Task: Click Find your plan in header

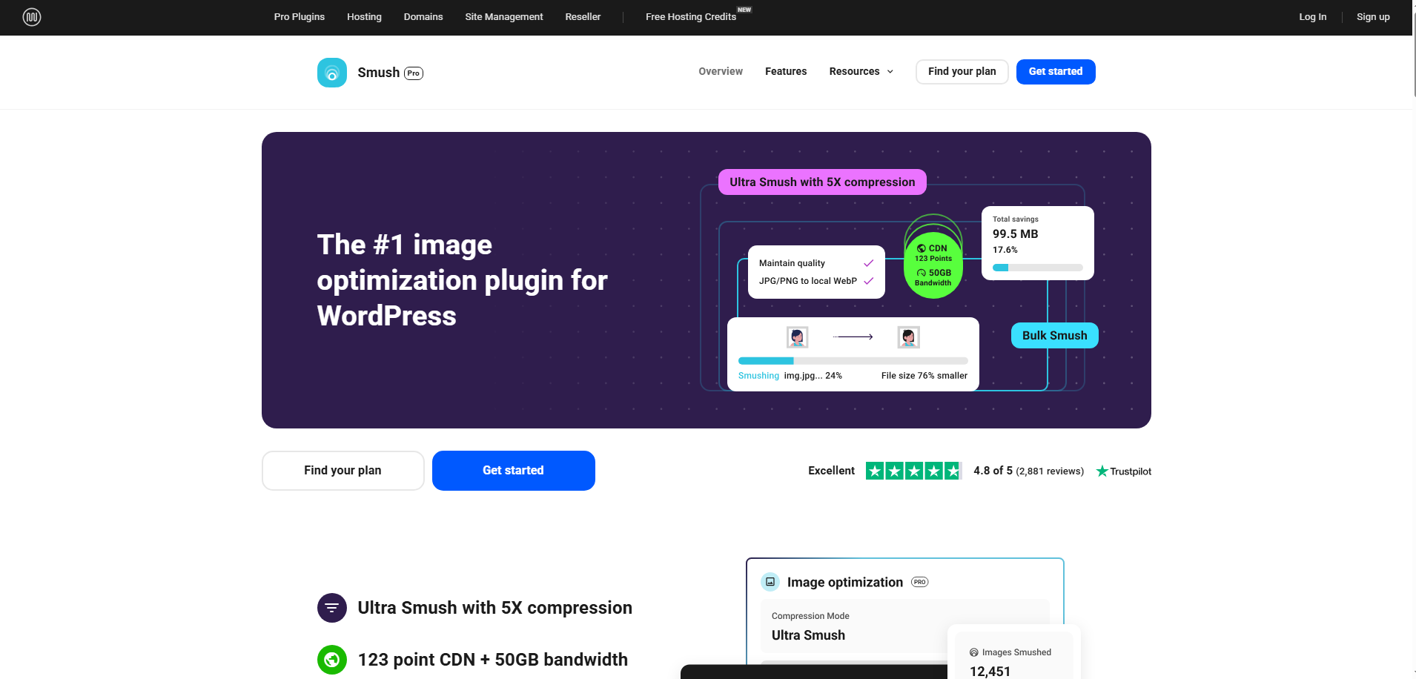Action: pyautogui.click(x=962, y=72)
